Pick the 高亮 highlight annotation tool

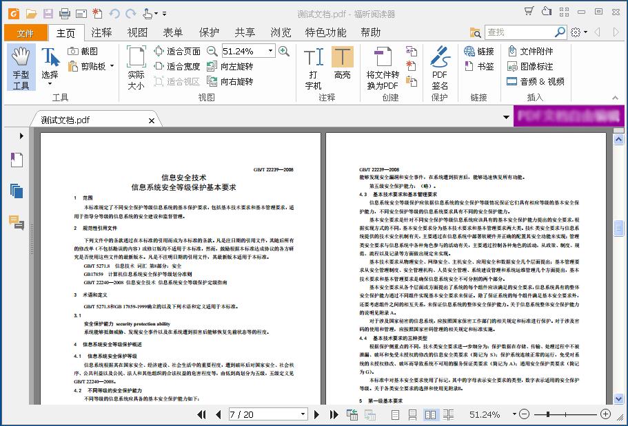343,66
